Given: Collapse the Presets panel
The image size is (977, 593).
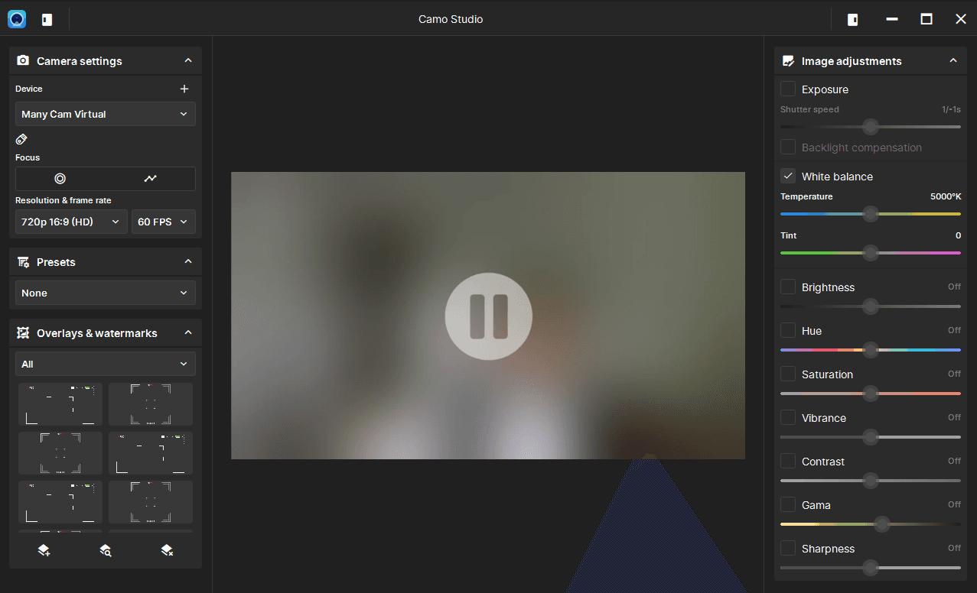Looking at the screenshot, I should click(188, 261).
